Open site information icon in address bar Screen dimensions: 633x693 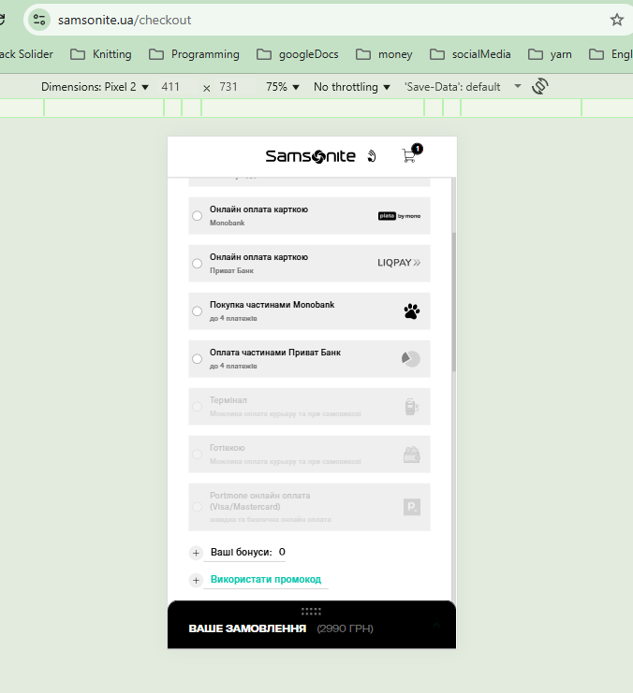tap(39, 20)
